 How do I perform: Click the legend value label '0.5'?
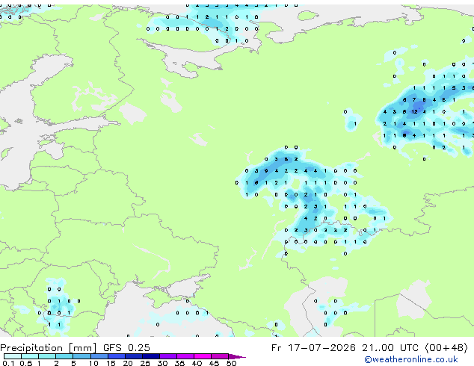[x=25, y=363]
